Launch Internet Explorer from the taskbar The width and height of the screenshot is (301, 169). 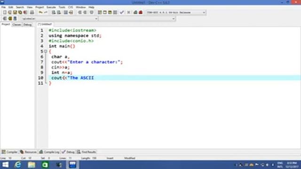pos(18,165)
